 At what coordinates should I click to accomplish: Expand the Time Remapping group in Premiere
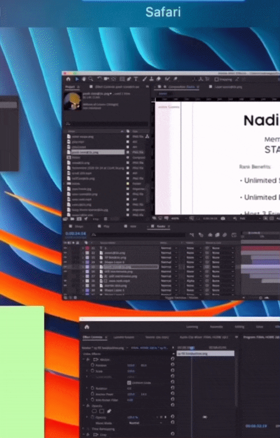[x=84, y=429]
